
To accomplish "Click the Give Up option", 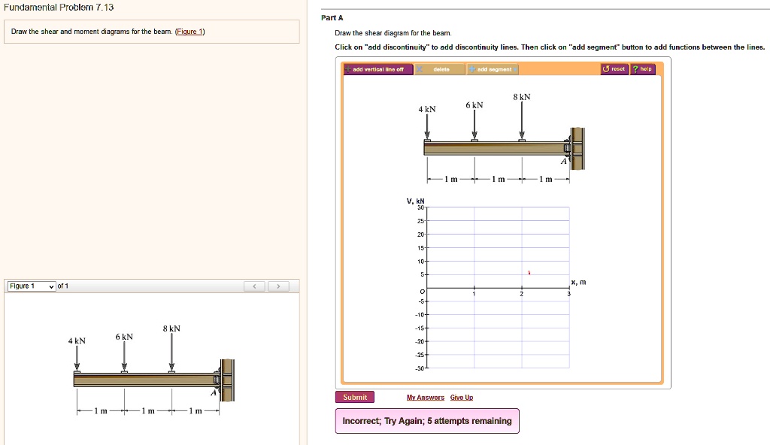I will [x=461, y=397].
